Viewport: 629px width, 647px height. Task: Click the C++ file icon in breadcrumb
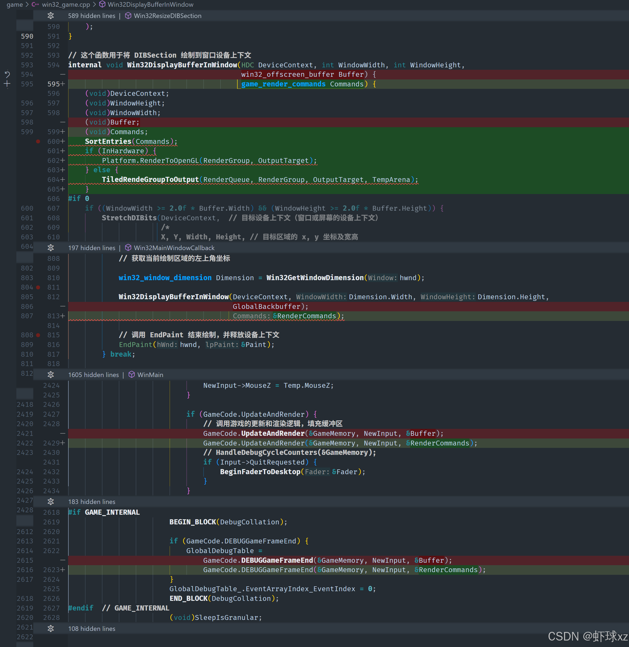click(35, 5)
